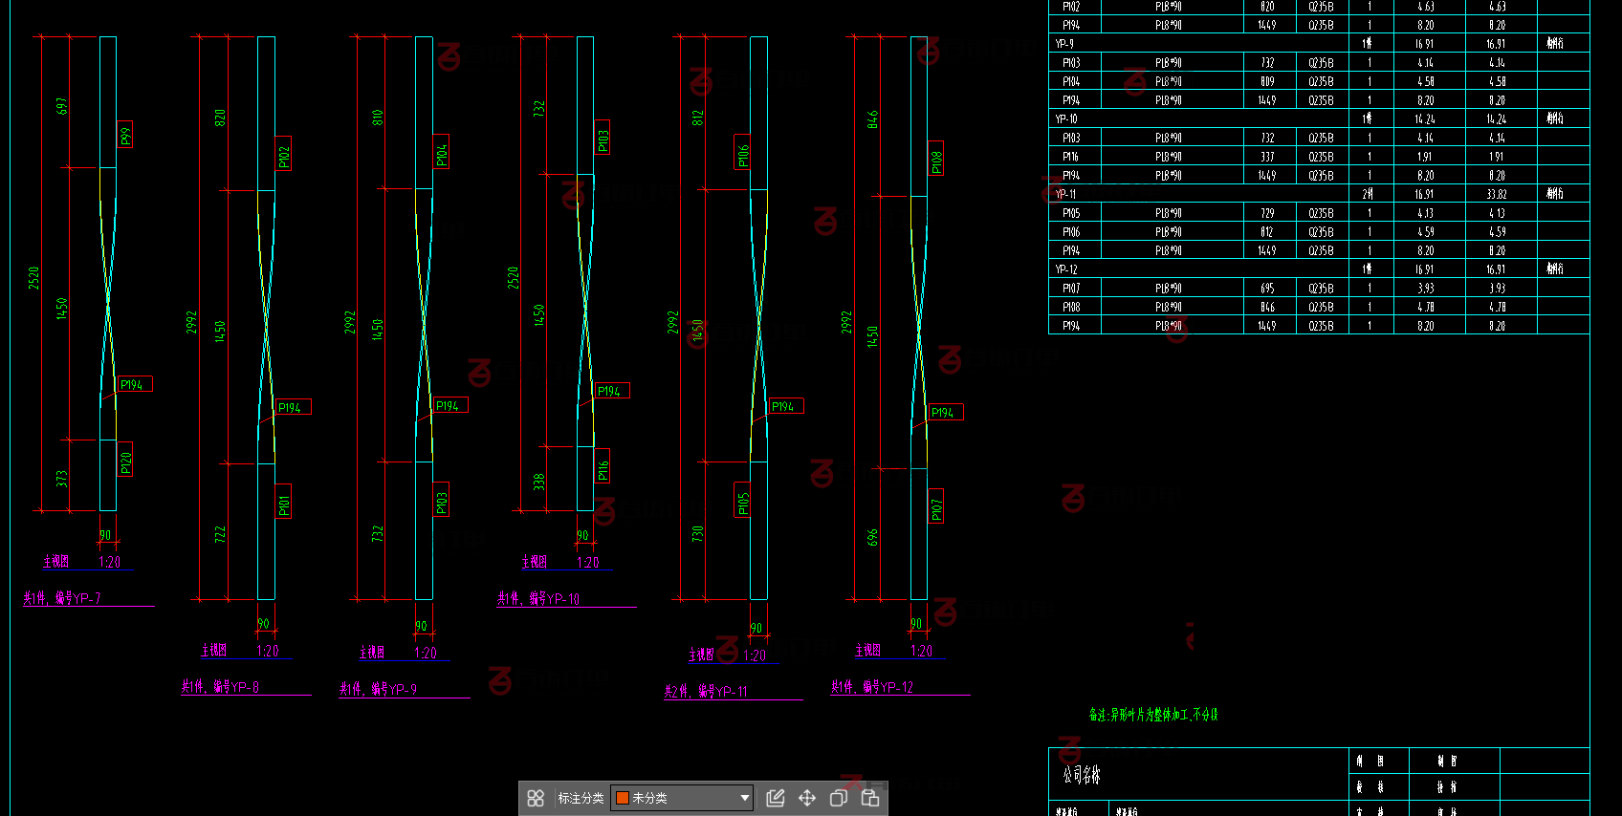Click the 标注分类 label in toolbar

click(581, 798)
